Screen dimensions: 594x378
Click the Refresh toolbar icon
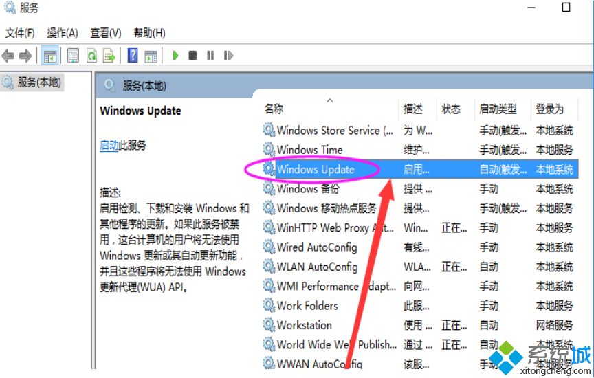point(91,56)
